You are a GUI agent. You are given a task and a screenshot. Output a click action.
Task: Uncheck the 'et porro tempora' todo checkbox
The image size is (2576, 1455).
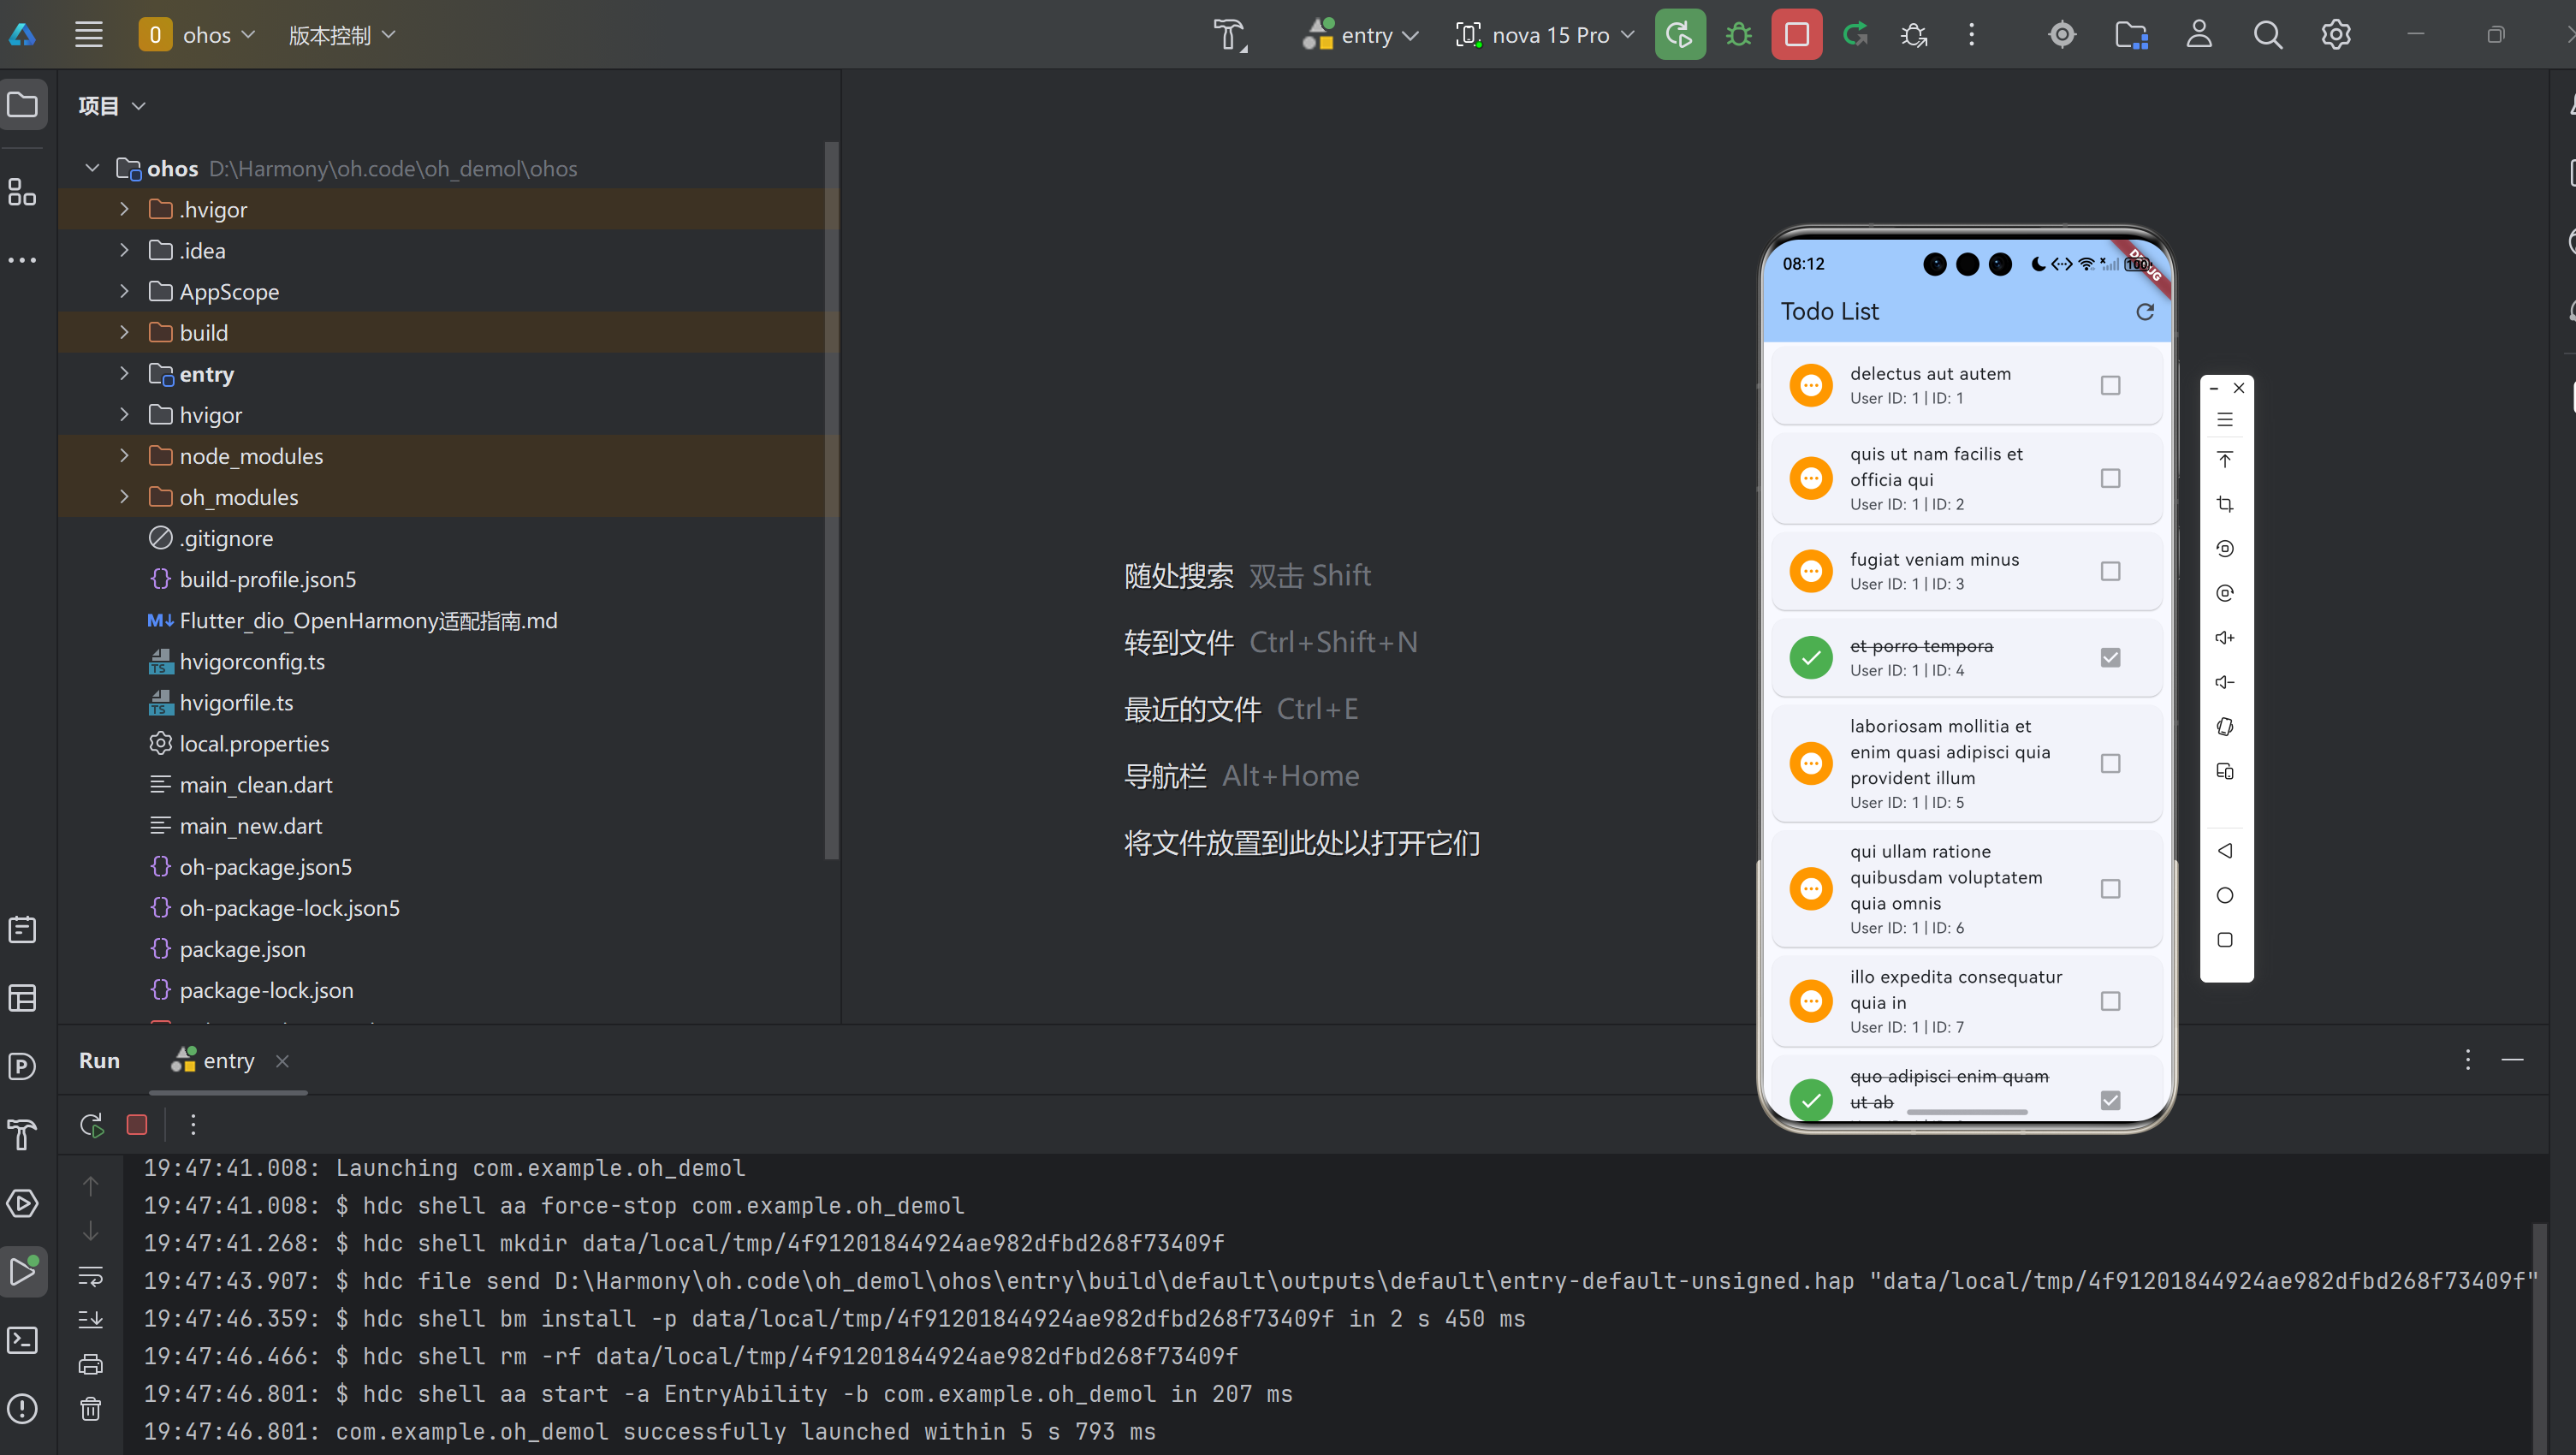tap(2110, 657)
